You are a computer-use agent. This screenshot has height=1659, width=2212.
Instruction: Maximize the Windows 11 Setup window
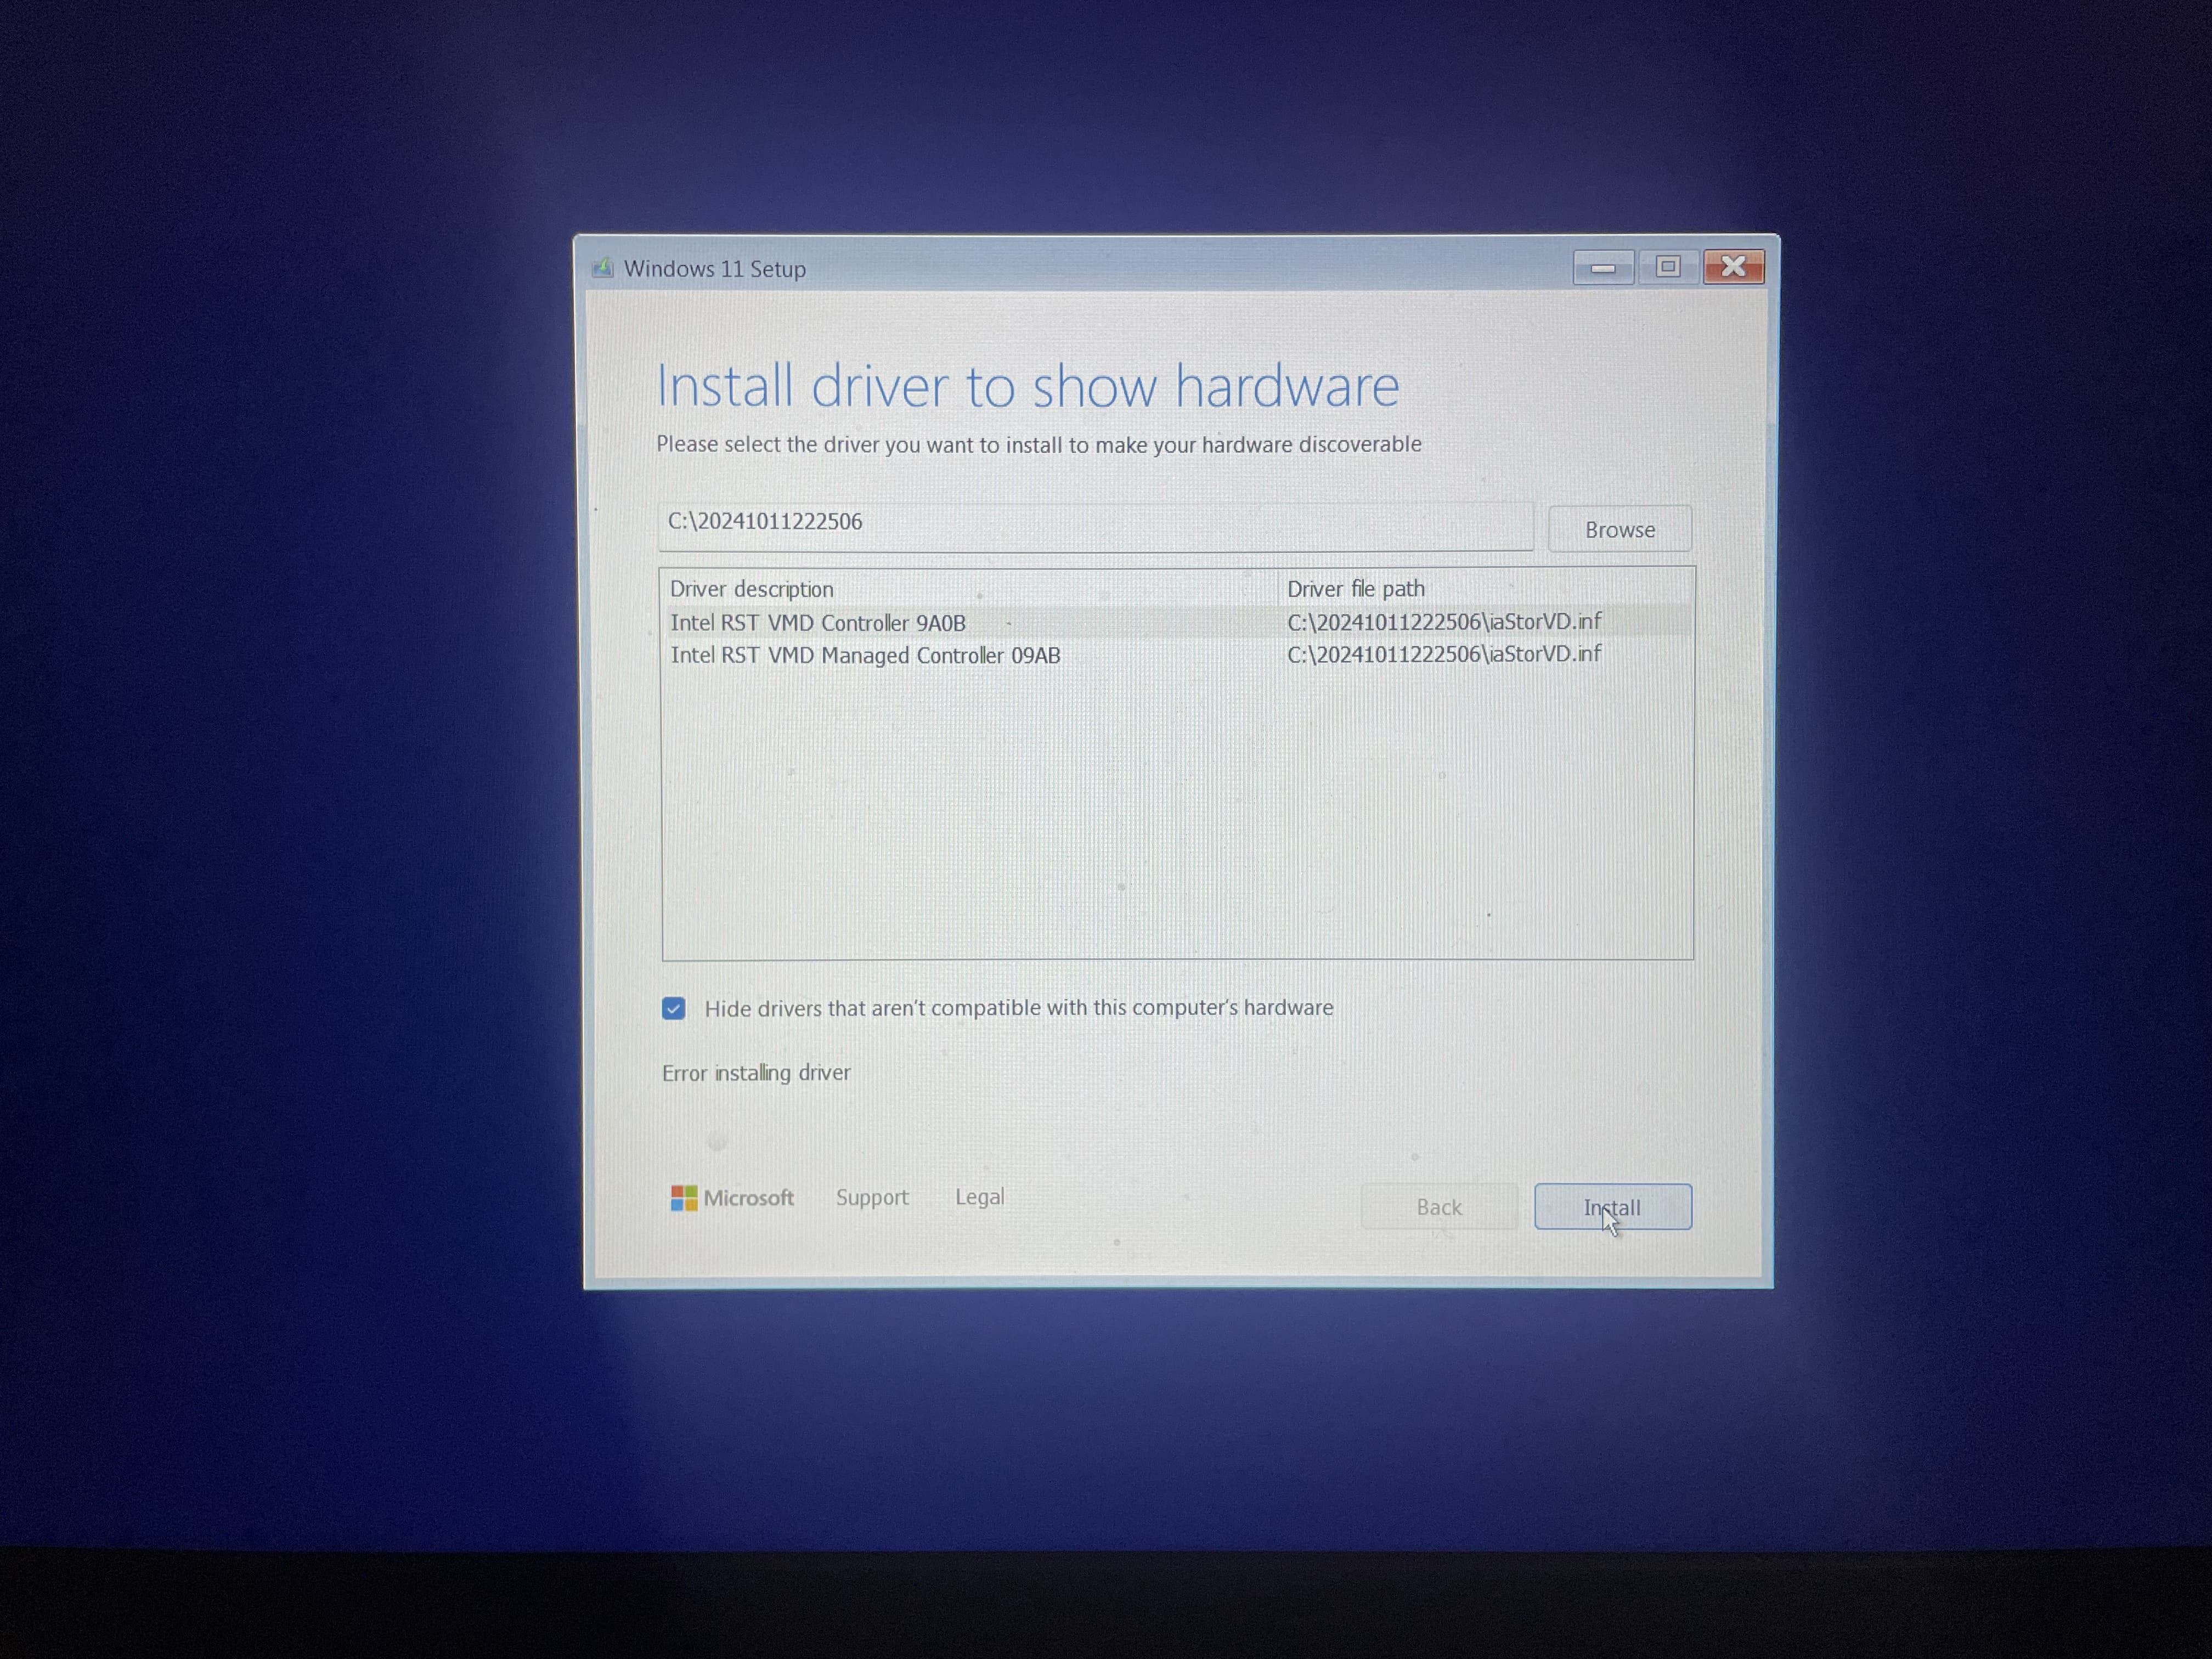coord(1667,267)
